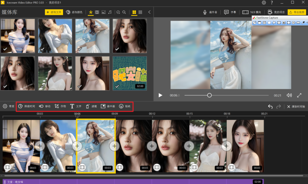Click the 添加文件 add files button
Viewport: 308px width, 184px height.
[x=54, y=12]
